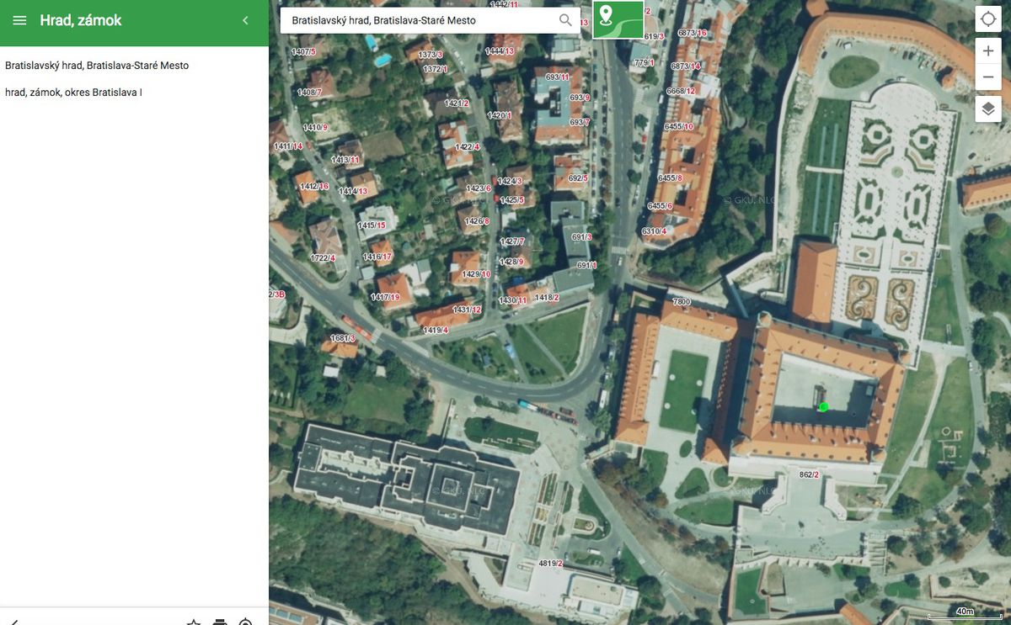Open the map layers selector icon
The width and height of the screenshot is (1011, 625).
pos(987,109)
